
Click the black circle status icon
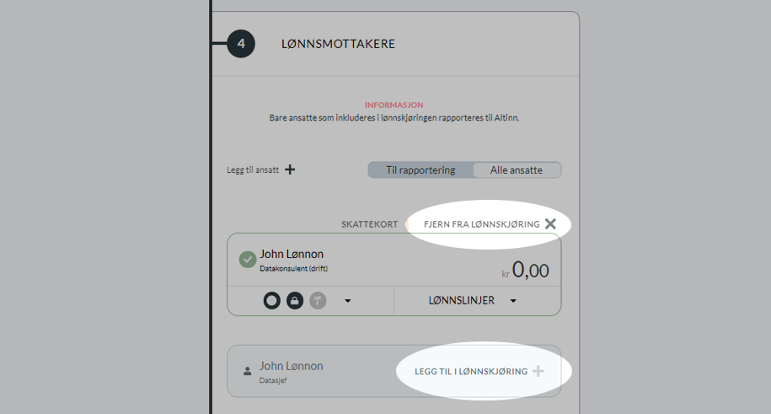pyautogui.click(x=272, y=300)
